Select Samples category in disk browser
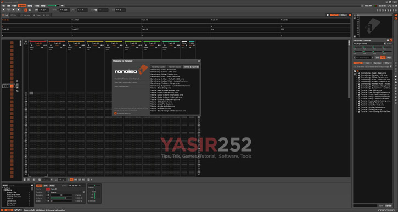Image resolution: width=398 pixels, height=212 pixels. (x=378, y=63)
